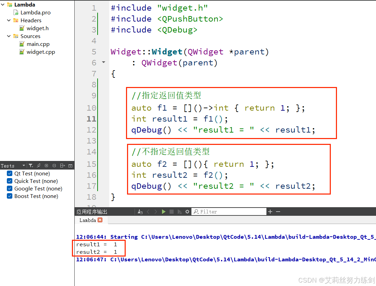Select Lambda.pro in project tree
The height and width of the screenshot is (286, 376).
tap(36, 12)
